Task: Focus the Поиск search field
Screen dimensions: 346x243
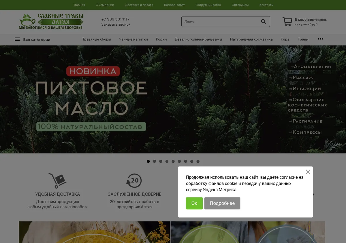Action: pyautogui.click(x=221, y=22)
